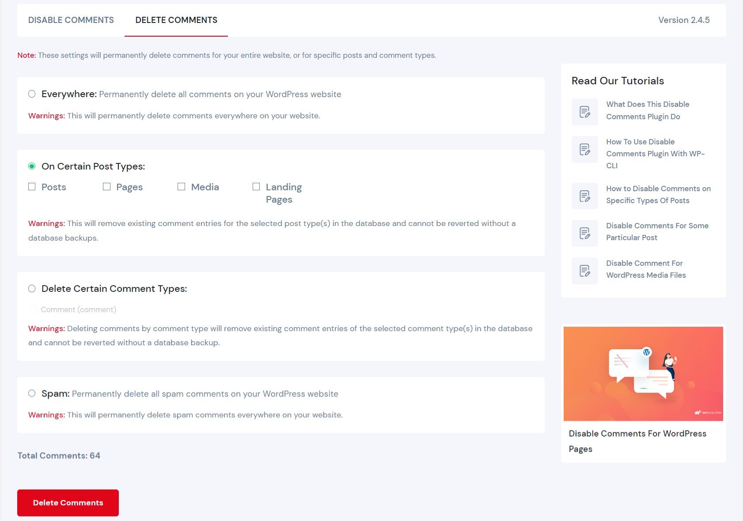Open 'How to Disable Comments on Specific Types Of Posts'

658,195
